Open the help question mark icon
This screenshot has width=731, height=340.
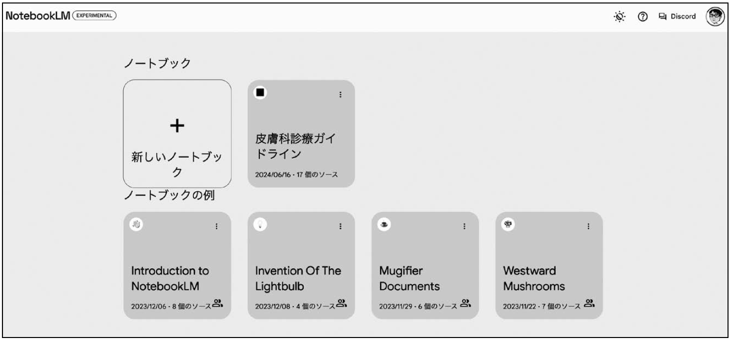pos(642,16)
